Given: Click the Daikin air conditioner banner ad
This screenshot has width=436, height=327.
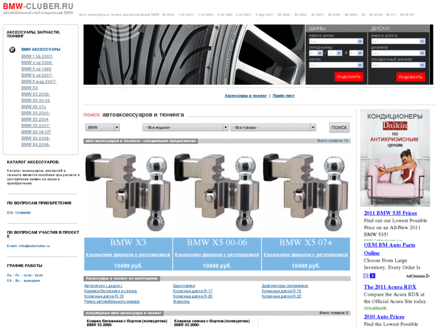Looking at the screenshot, I should click(395, 158).
